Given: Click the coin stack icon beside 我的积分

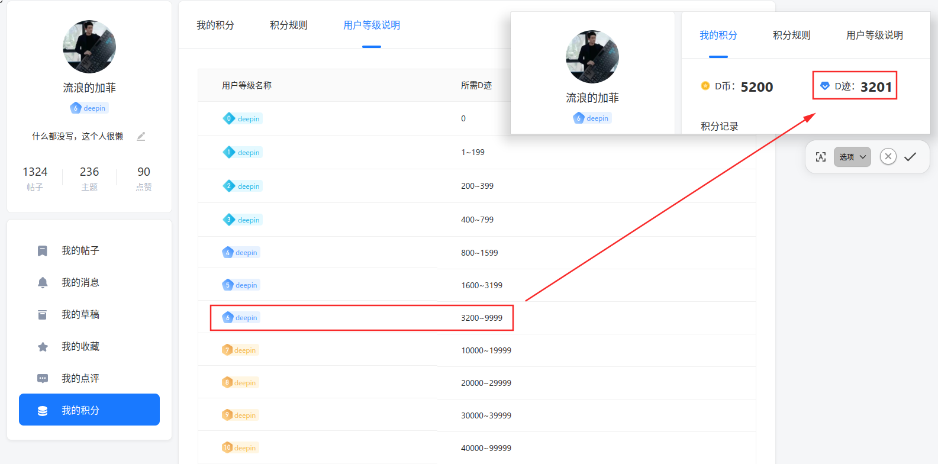Looking at the screenshot, I should click(43, 411).
